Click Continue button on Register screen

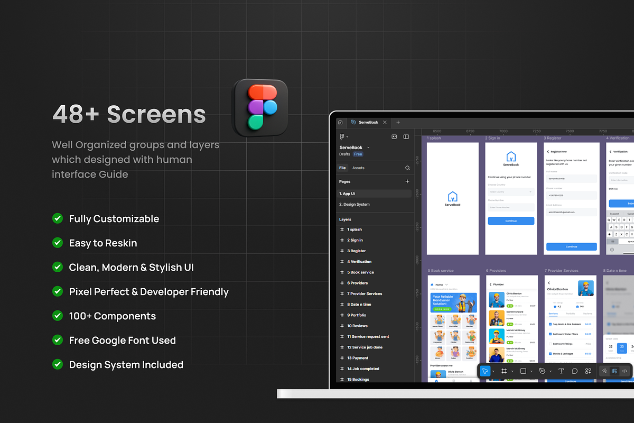pyautogui.click(x=572, y=246)
